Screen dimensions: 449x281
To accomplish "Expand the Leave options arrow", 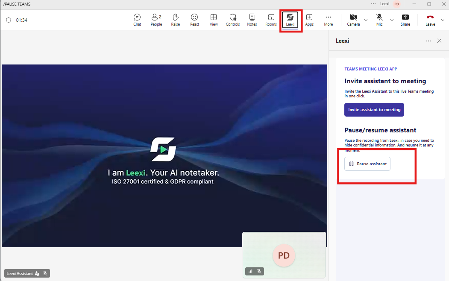I will click(x=443, y=20).
